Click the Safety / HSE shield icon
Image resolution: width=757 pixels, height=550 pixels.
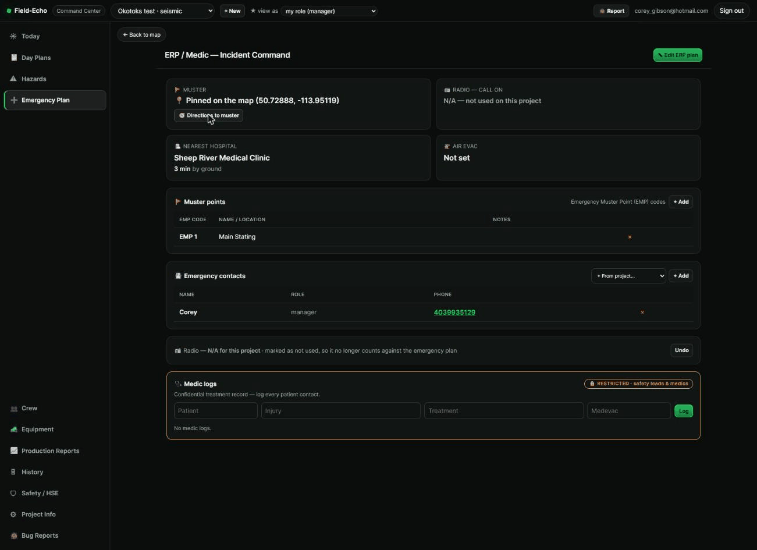[x=13, y=493]
